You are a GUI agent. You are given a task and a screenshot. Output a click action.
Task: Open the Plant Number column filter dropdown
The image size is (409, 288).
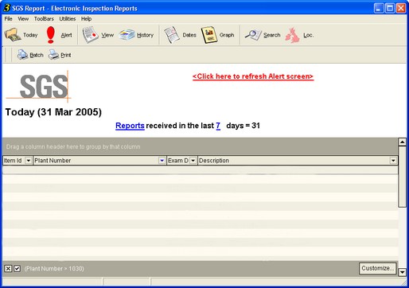162,161
